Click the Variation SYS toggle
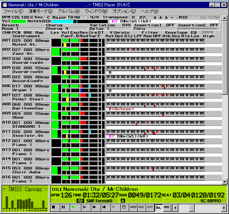The image size is (229, 214). click(127, 25)
